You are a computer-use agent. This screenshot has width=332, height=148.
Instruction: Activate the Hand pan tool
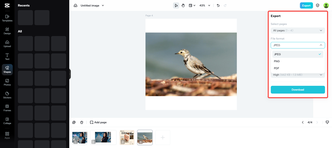(x=183, y=5)
